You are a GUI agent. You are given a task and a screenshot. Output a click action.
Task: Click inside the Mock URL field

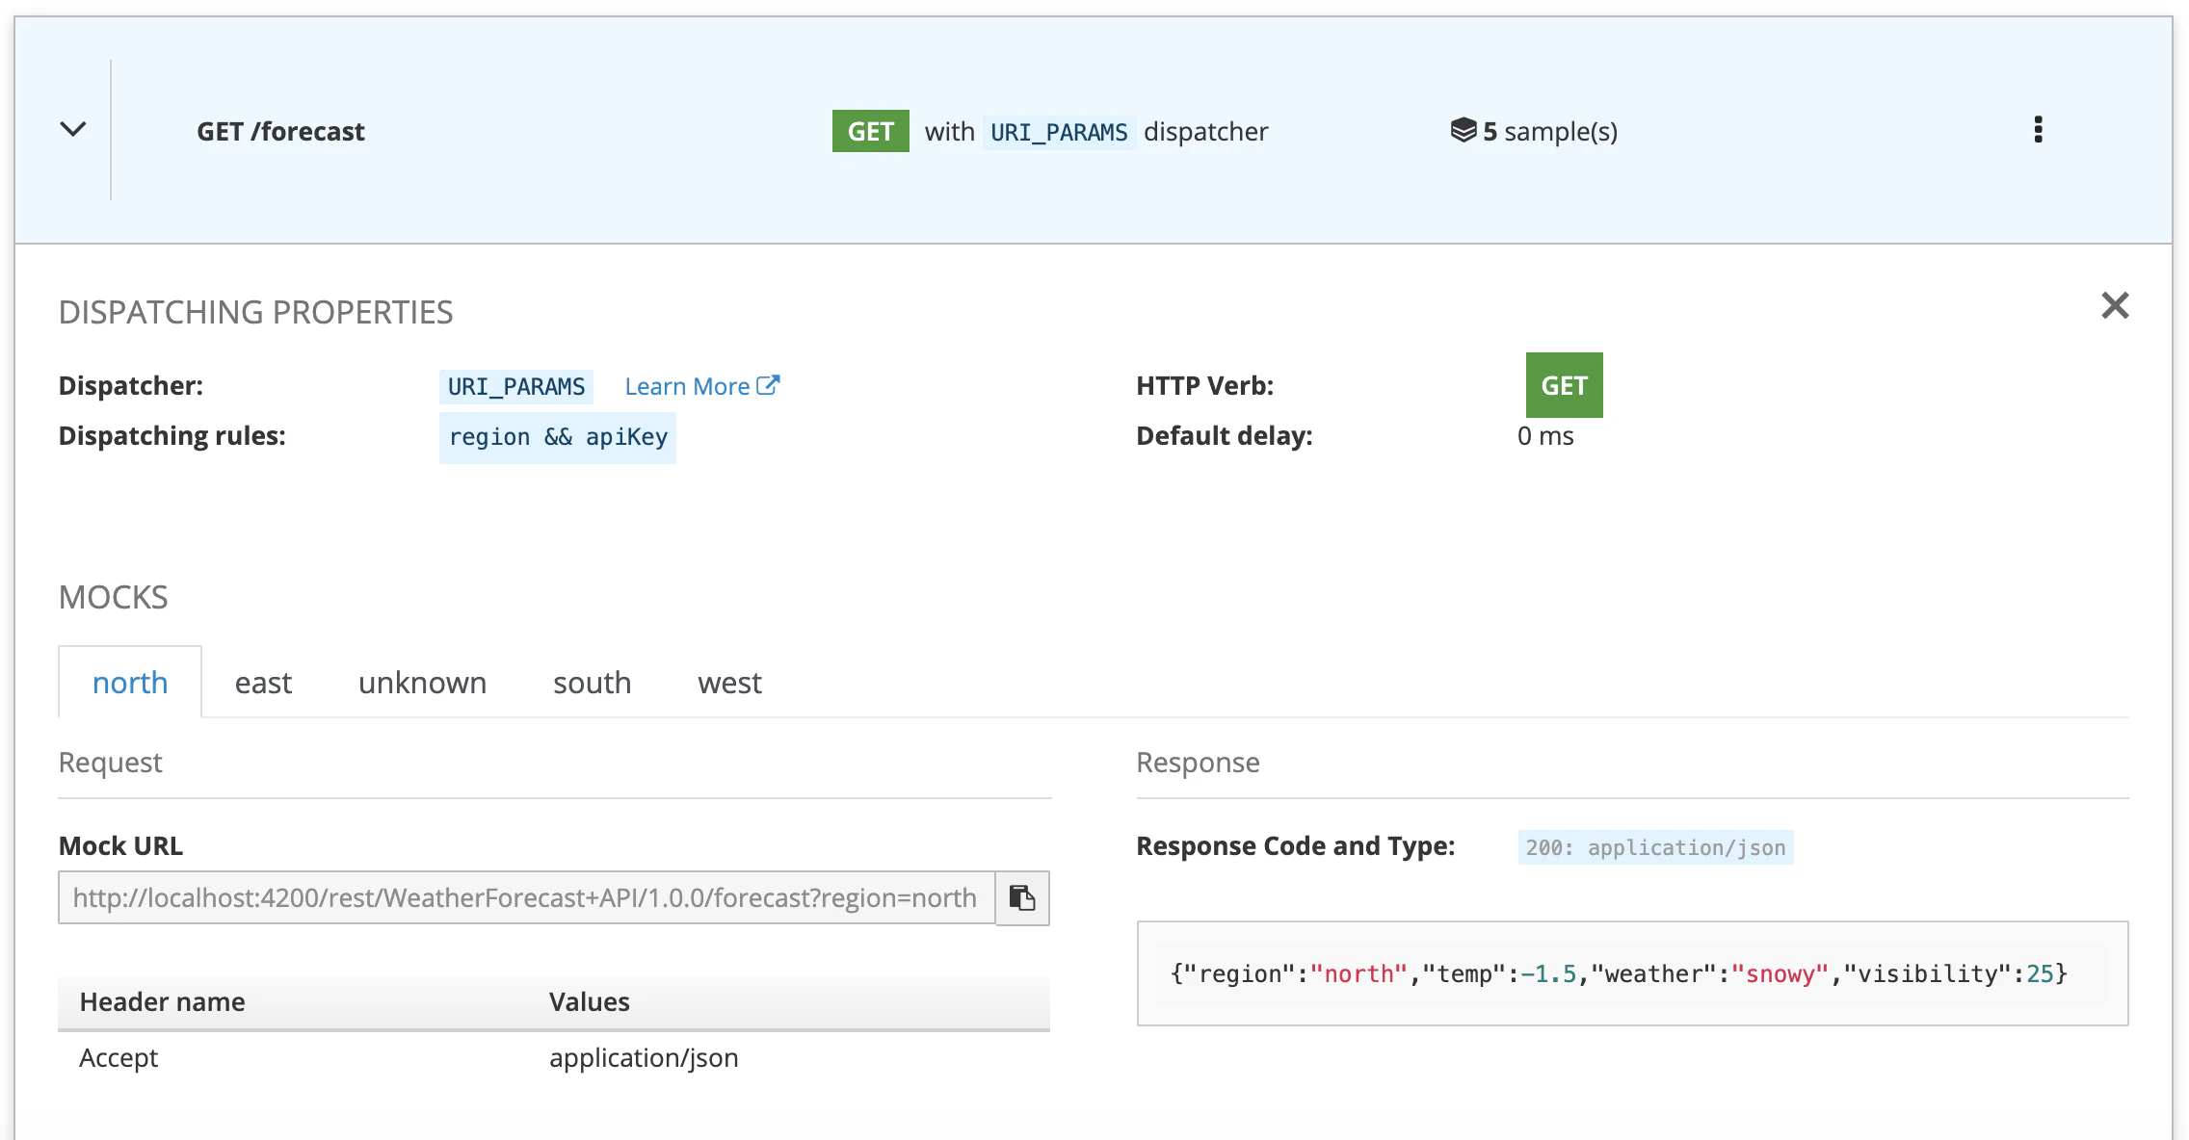click(x=525, y=898)
